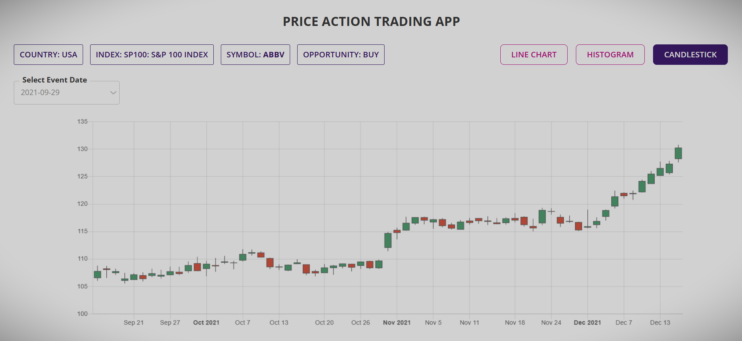Click the Sep 21 date label on x-axis

point(133,322)
